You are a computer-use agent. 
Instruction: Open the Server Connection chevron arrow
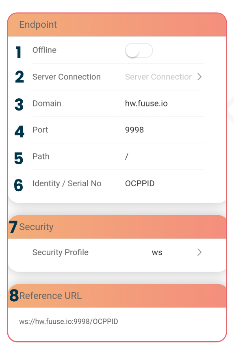coord(199,77)
